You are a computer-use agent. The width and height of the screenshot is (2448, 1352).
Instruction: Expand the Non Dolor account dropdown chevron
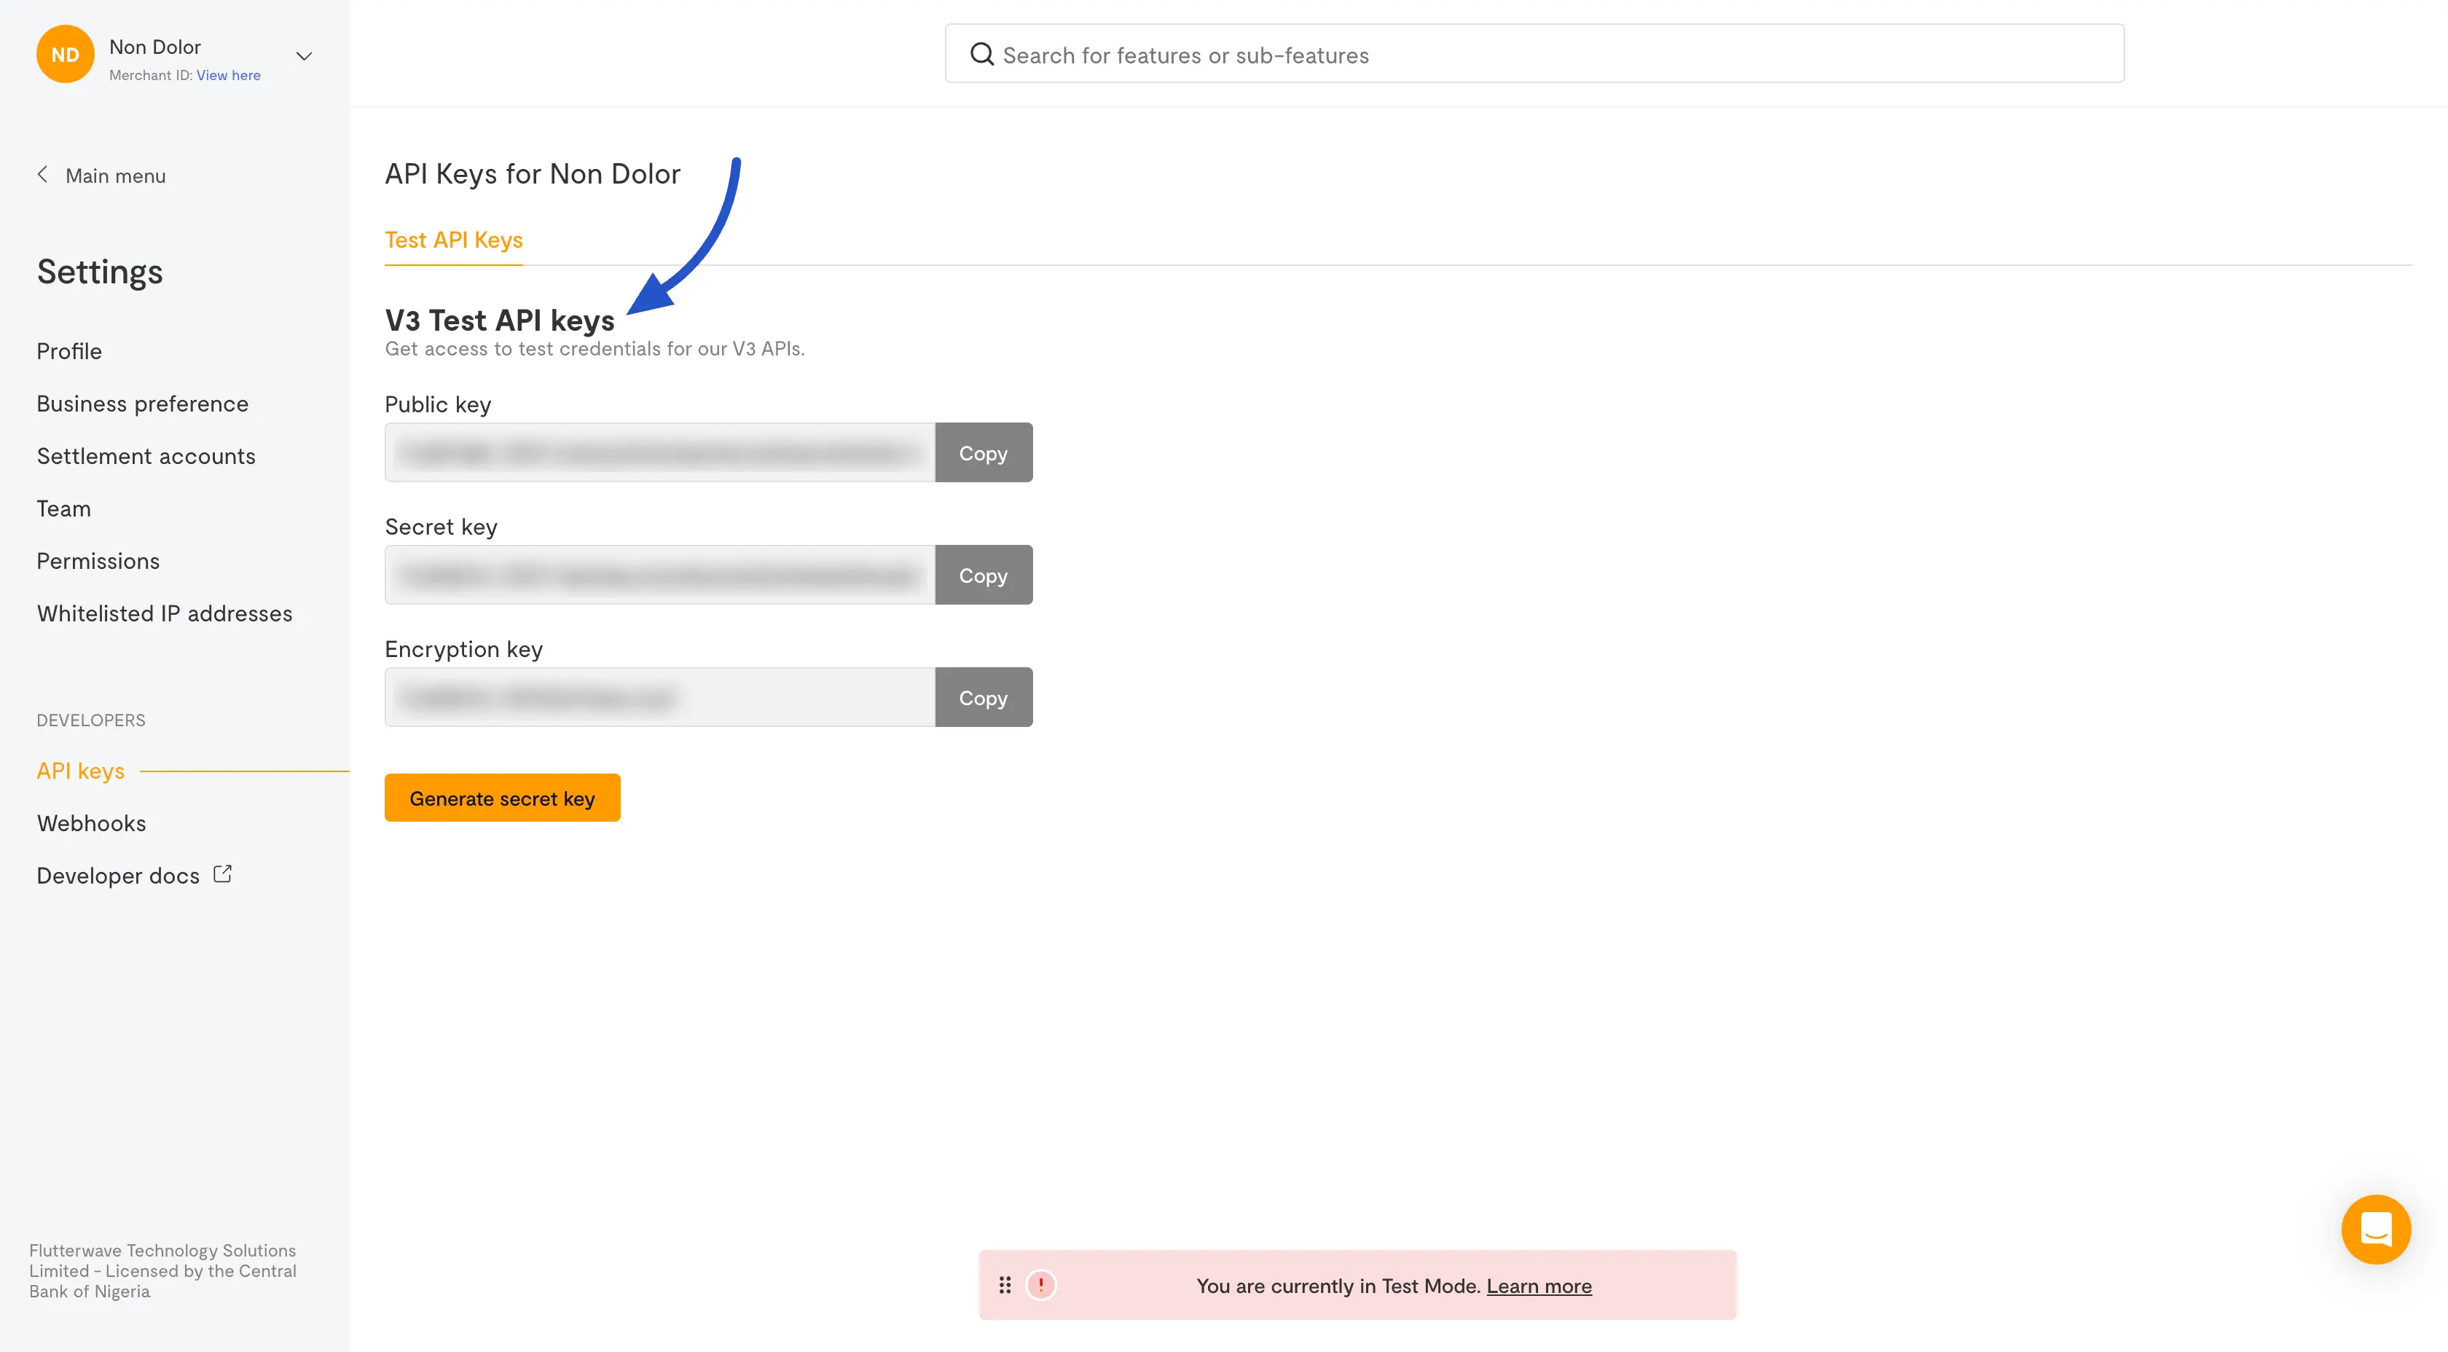[x=304, y=56]
